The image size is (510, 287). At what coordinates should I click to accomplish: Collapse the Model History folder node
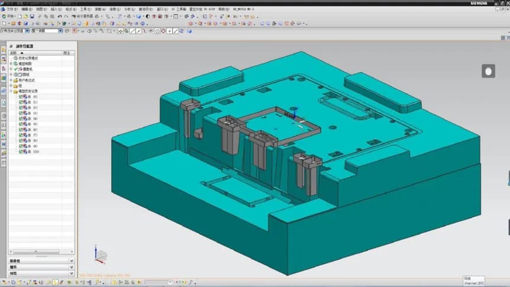tap(11, 91)
